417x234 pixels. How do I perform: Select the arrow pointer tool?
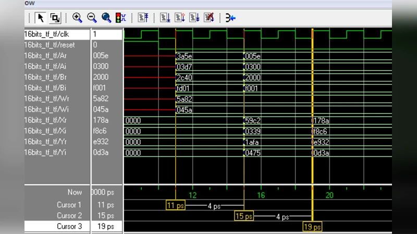coord(41,18)
